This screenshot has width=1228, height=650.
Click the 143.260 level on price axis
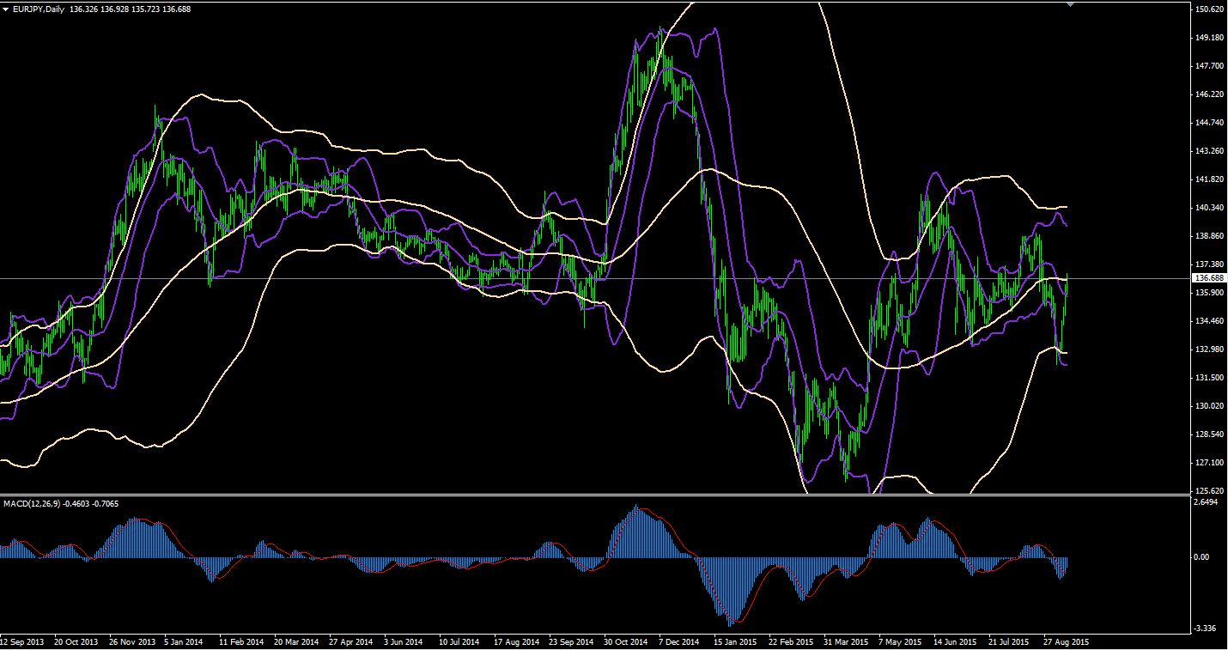(1208, 151)
